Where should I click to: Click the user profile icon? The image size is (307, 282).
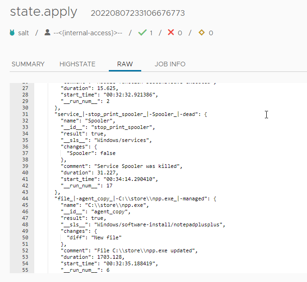pos(47,32)
